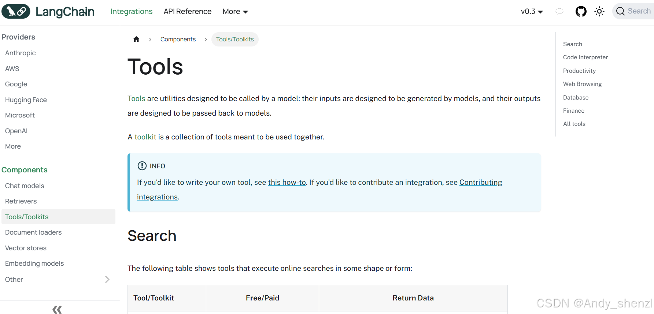Select Anthropic in the Providers sidebar
Screen dimensions: 654x314
pos(21,53)
